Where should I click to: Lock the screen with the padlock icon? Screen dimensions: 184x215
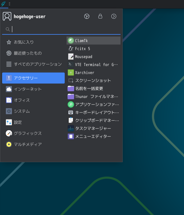100,16
